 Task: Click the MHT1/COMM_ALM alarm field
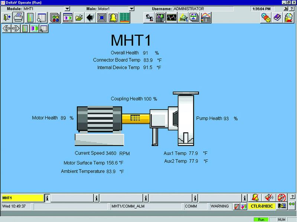(146, 206)
